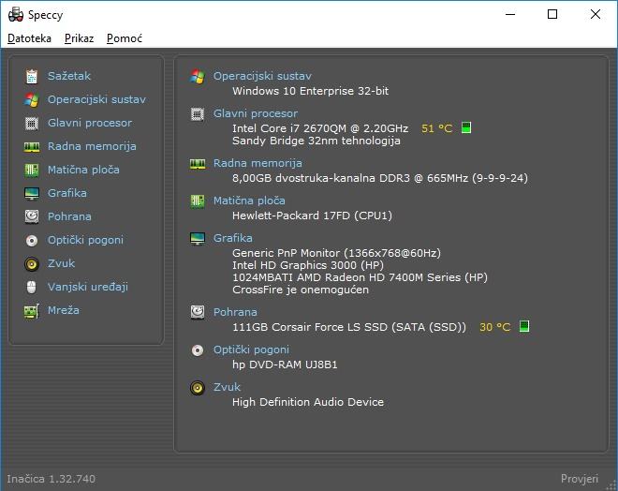Click the green CPU temperature indicator icon
The height and width of the screenshot is (491, 618).
[x=466, y=127]
